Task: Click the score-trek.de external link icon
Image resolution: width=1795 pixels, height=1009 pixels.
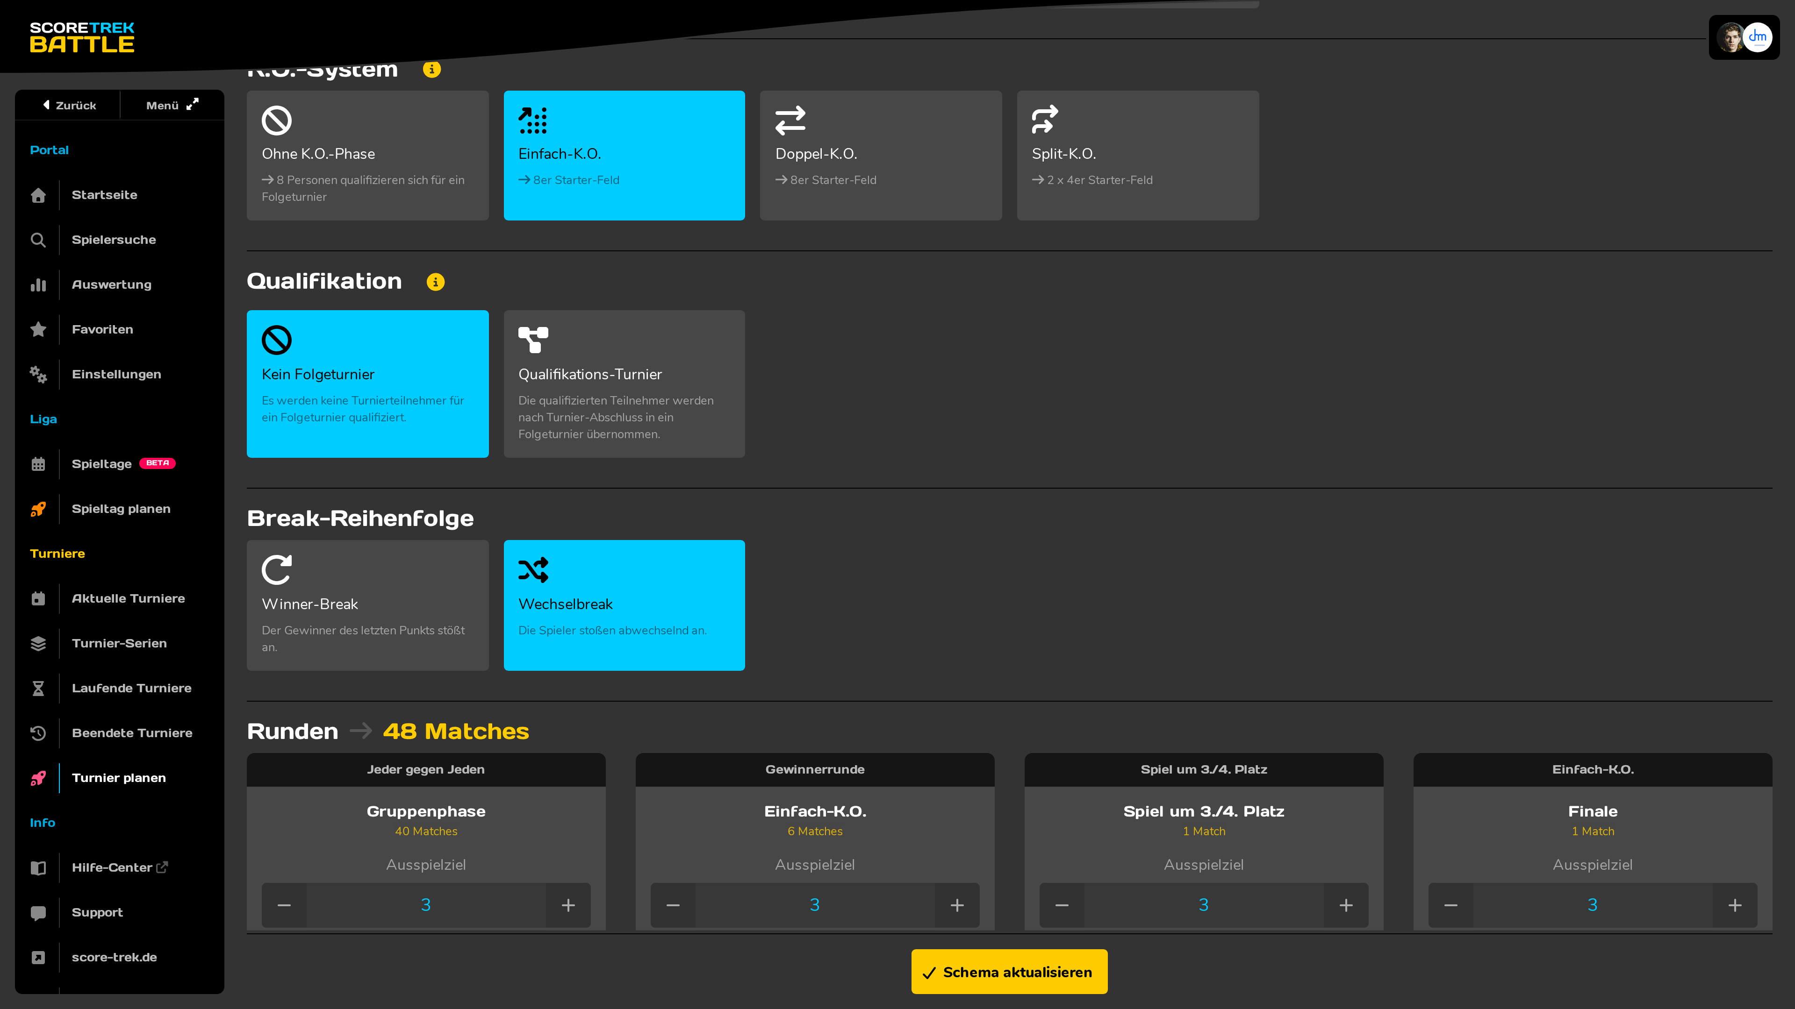Action: point(38,958)
